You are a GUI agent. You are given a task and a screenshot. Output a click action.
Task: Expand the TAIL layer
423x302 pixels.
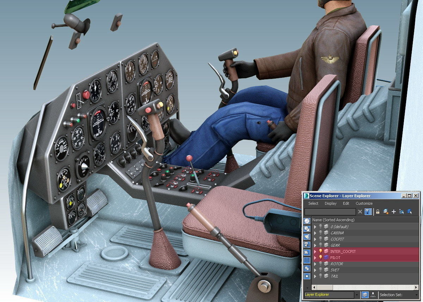(315, 276)
